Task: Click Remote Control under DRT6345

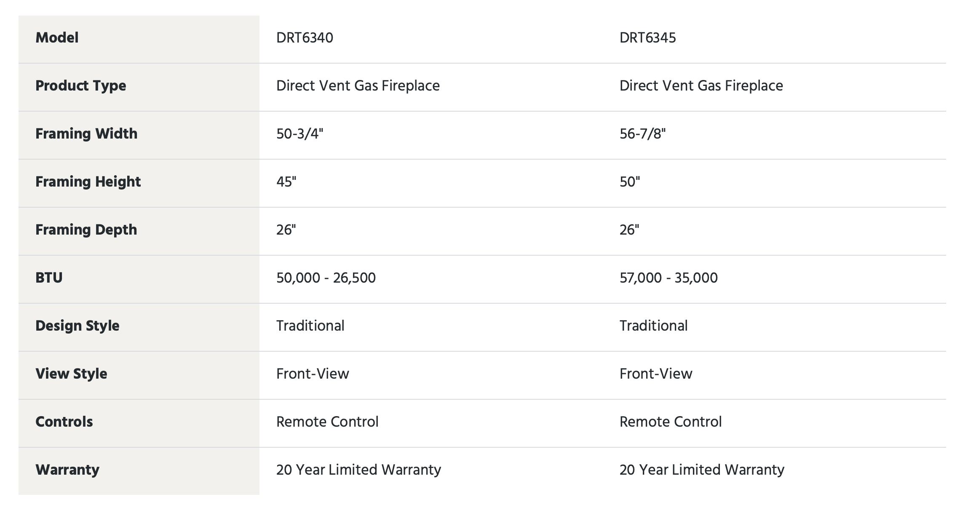Action: (x=671, y=422)
